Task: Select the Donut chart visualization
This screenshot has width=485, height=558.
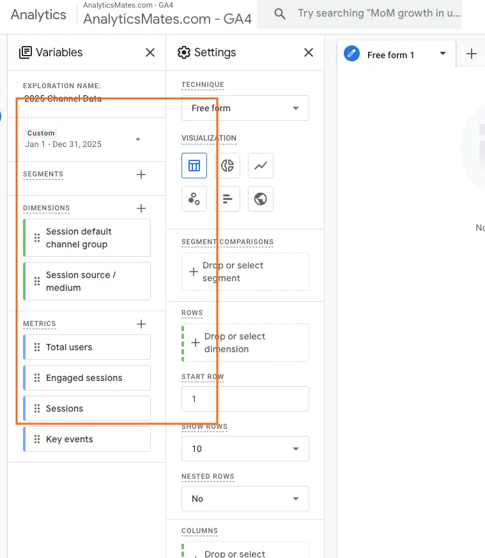Action: (227, 166)
